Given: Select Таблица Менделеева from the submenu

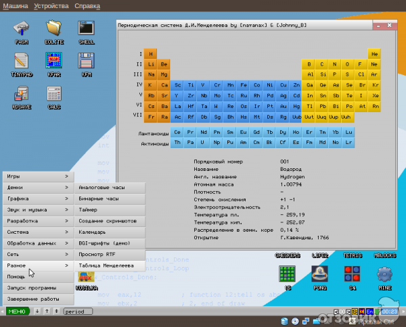Looking at the screenshot, I should pyautogui.click(x=109, y=266).
